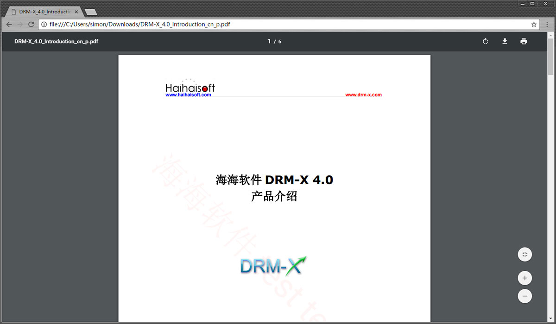Viewport: 556px width, 324px height.
Task: Zoom in on the PDF
Action: [x=525, y=278]
